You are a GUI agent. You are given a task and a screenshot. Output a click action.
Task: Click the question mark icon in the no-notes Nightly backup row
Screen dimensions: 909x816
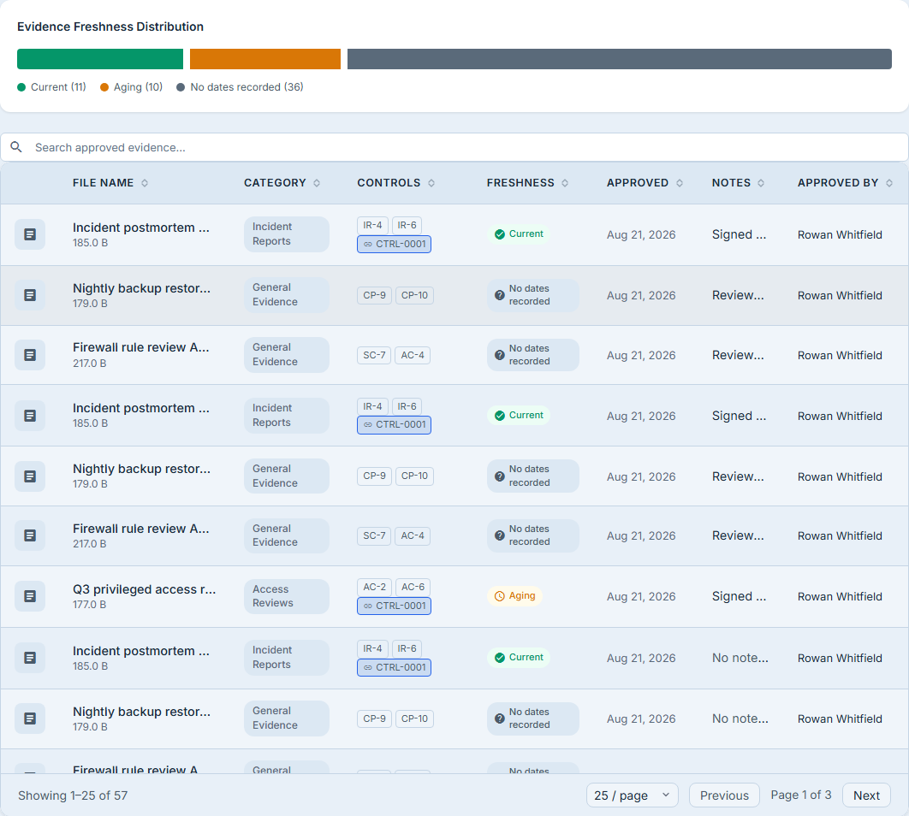pos(499,718)
